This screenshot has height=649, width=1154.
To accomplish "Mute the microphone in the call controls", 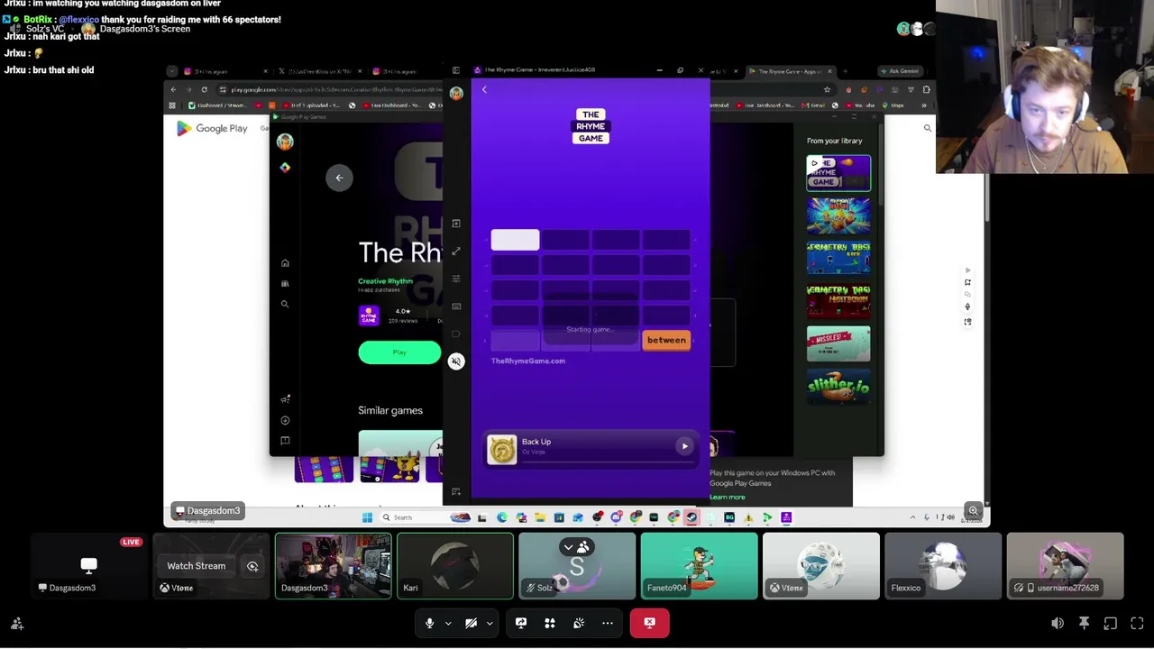I will point(429,623).
